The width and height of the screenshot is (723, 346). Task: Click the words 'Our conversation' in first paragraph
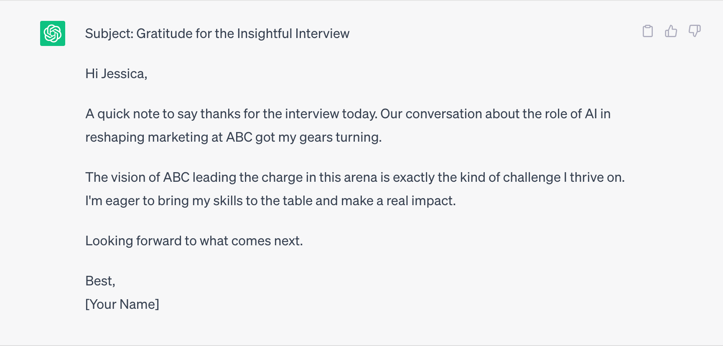tap(431, 114)
